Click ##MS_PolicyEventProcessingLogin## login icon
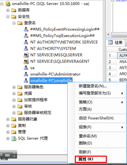Screen dimensions: 127x165 point(26,29)
